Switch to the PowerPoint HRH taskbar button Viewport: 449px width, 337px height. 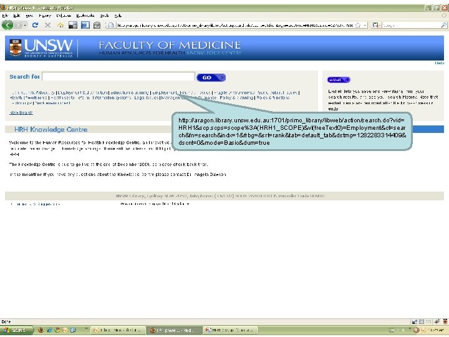231,330
